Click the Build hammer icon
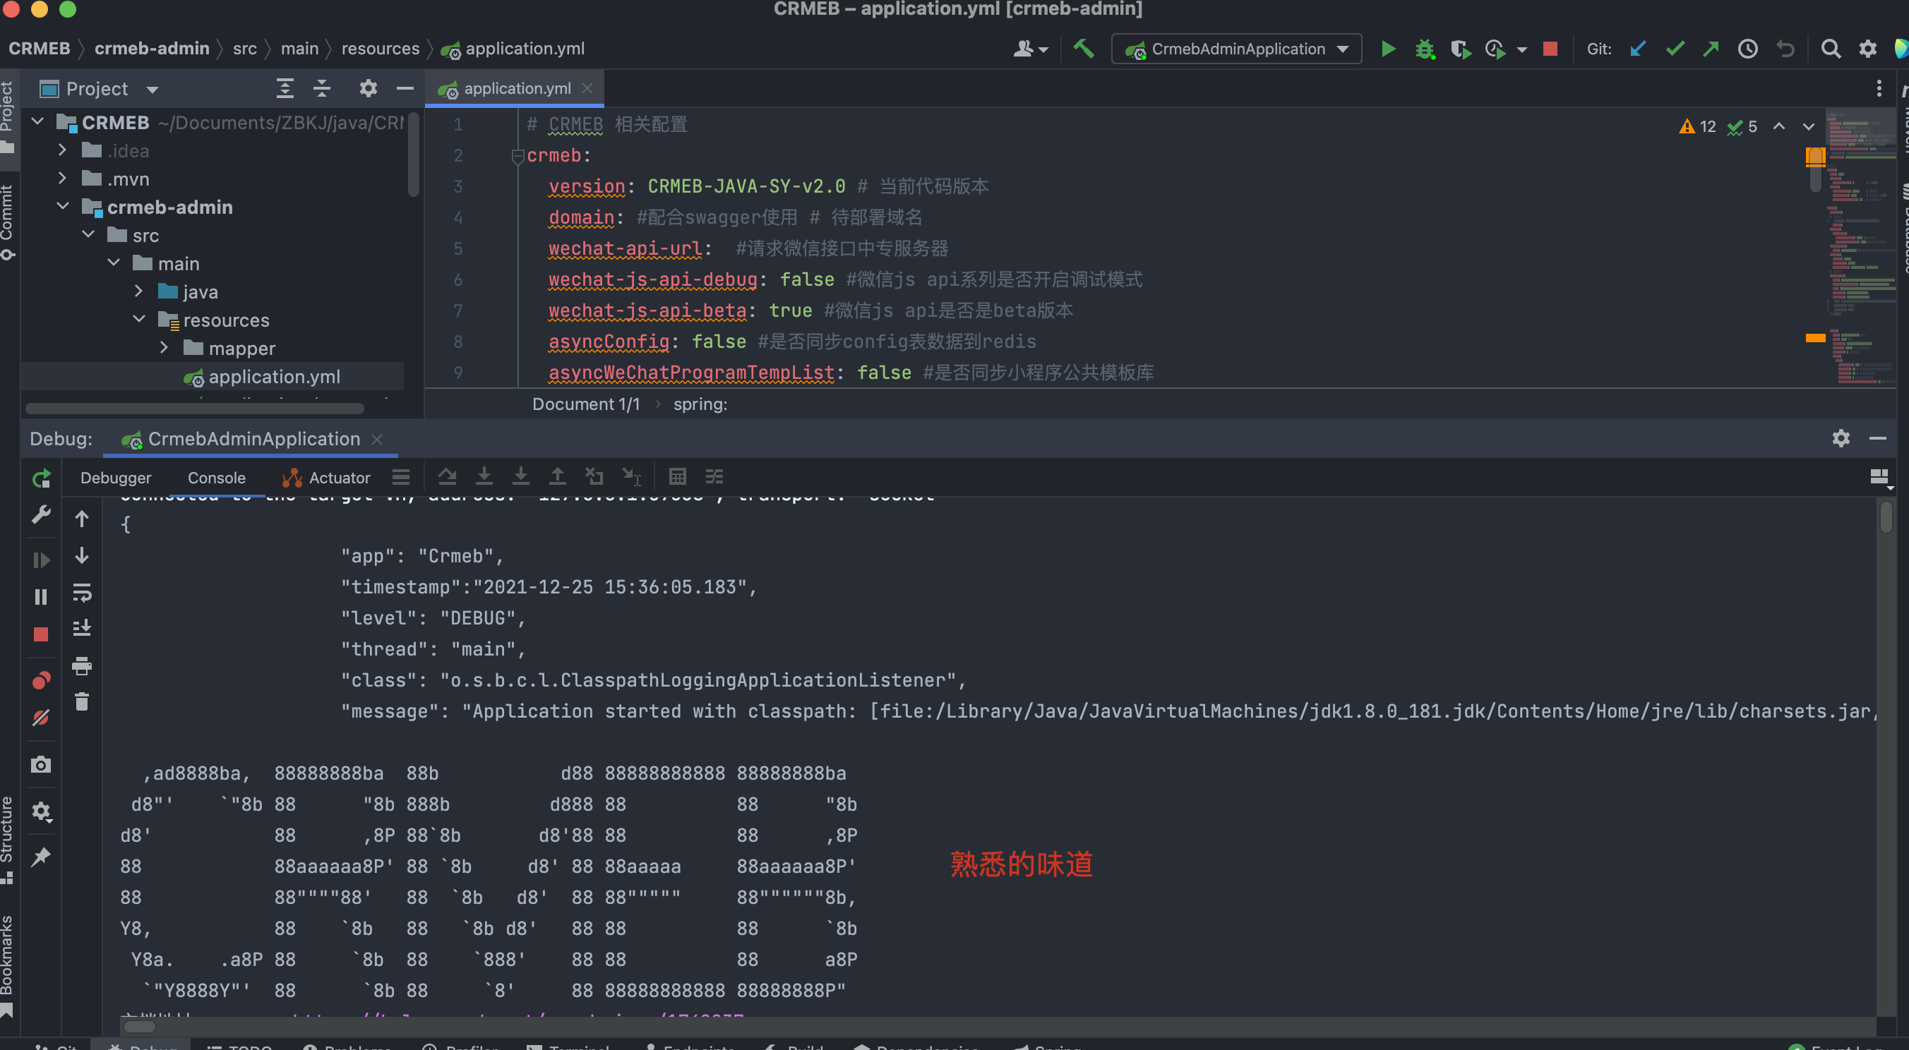This screenshot has height=1050, width=1909. click(1083, 49)
